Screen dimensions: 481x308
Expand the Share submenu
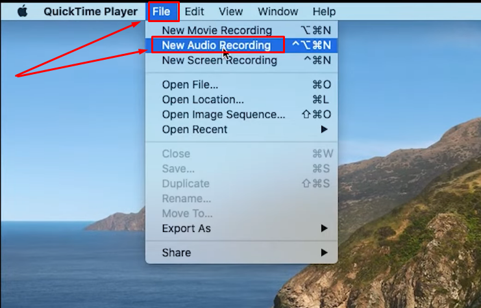tap(241, 253)
